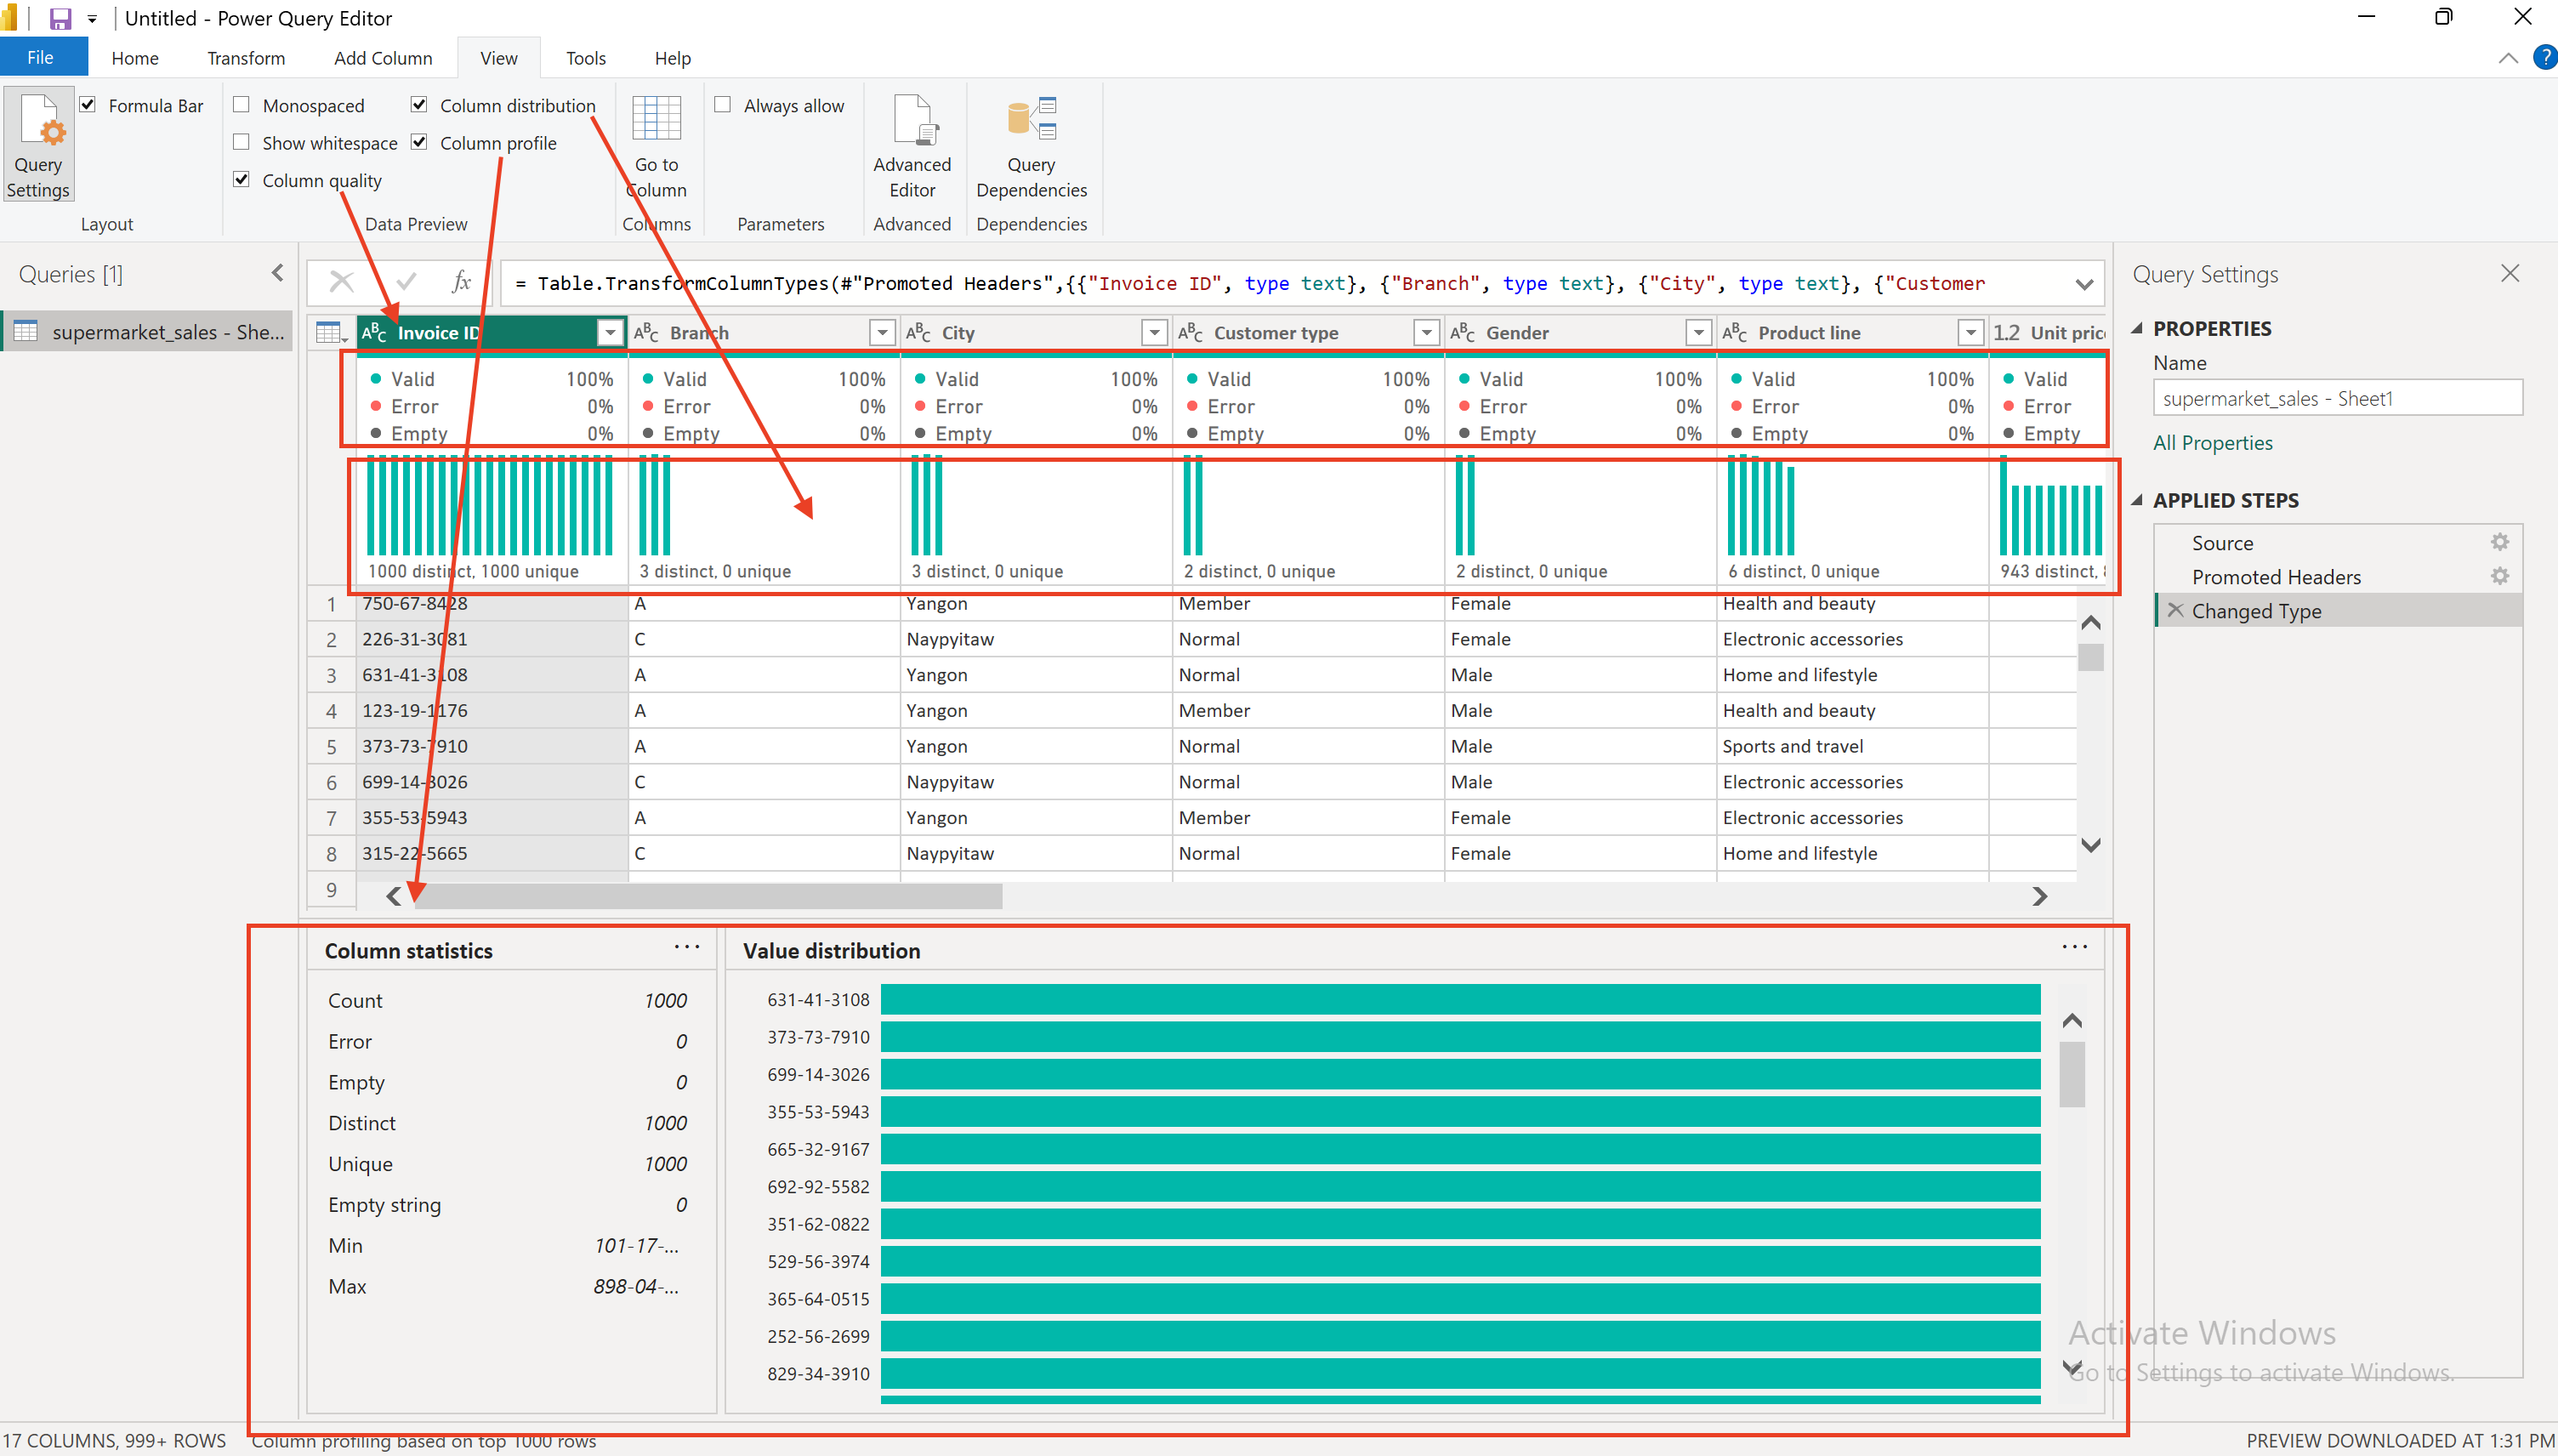Close the Query Settings pane
The image size is (2558, 1456).
click(x=2510, y=274)
